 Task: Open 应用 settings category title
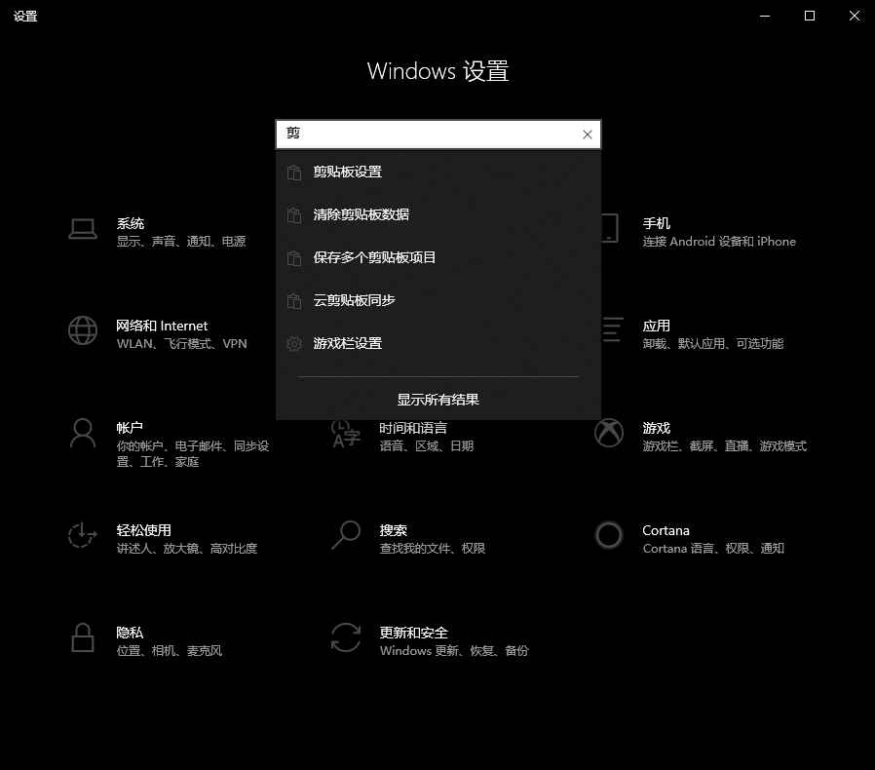[657, 326]
